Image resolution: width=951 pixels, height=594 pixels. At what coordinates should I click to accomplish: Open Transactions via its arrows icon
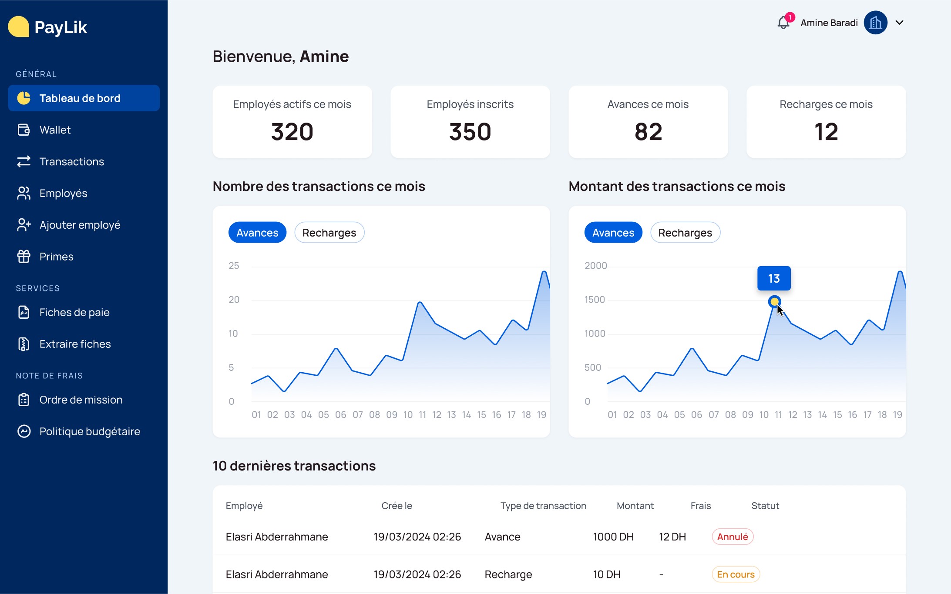[x=24, y=161]
